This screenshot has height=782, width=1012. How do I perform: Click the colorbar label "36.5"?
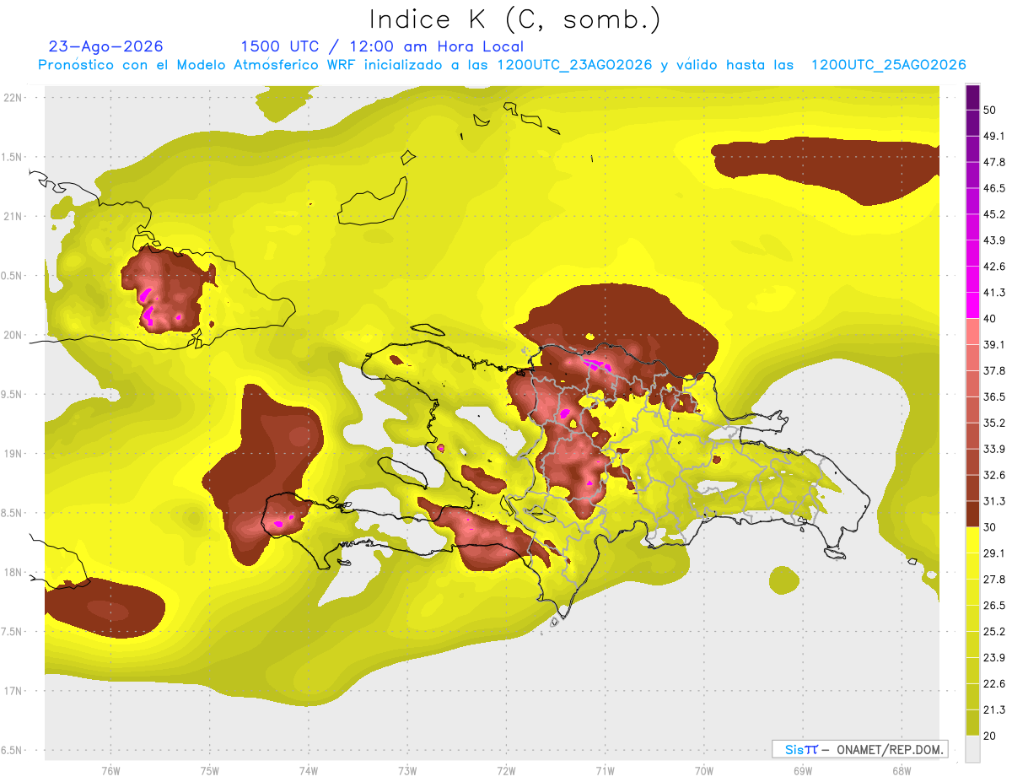click(995, 396)
